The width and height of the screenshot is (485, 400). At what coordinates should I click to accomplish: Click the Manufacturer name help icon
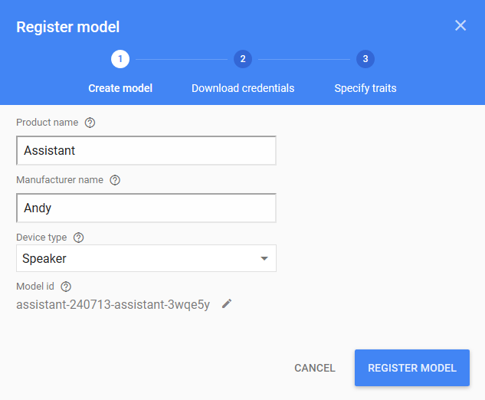click(x=115, y=180)
